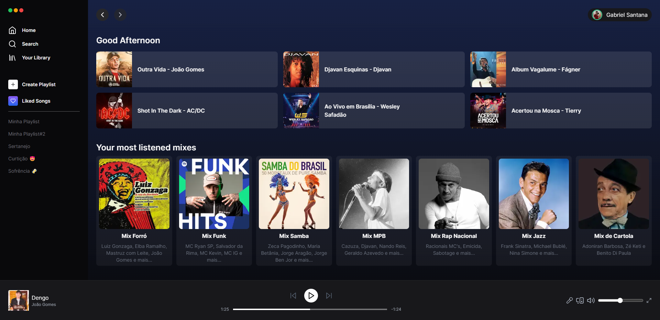This screenshot has height=320, width=660.
Task: Play the current song Dengo
Action: coord(311,296)
